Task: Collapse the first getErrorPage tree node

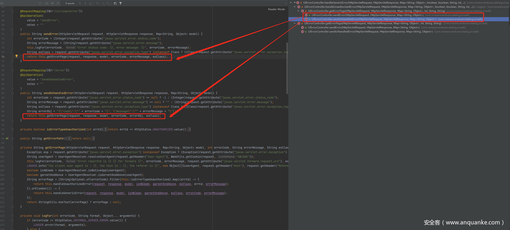Action: (298, 11)
